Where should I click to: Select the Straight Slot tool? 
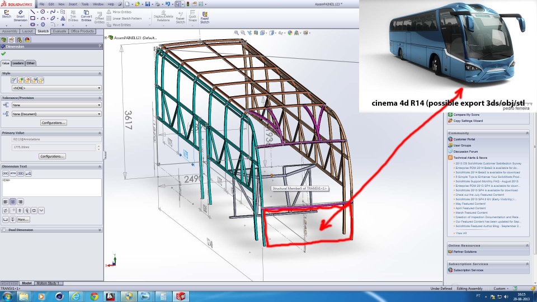tap(32, 25)
